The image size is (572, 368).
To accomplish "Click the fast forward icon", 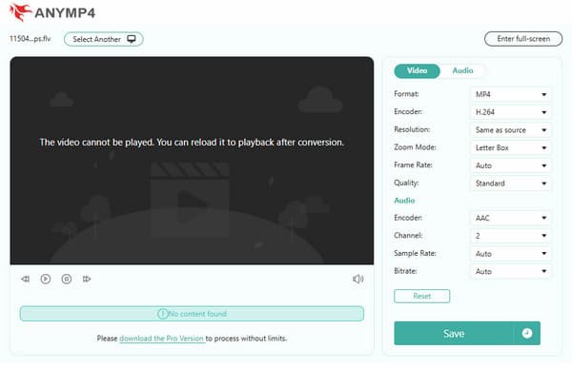I will click(x=87, y=280).
